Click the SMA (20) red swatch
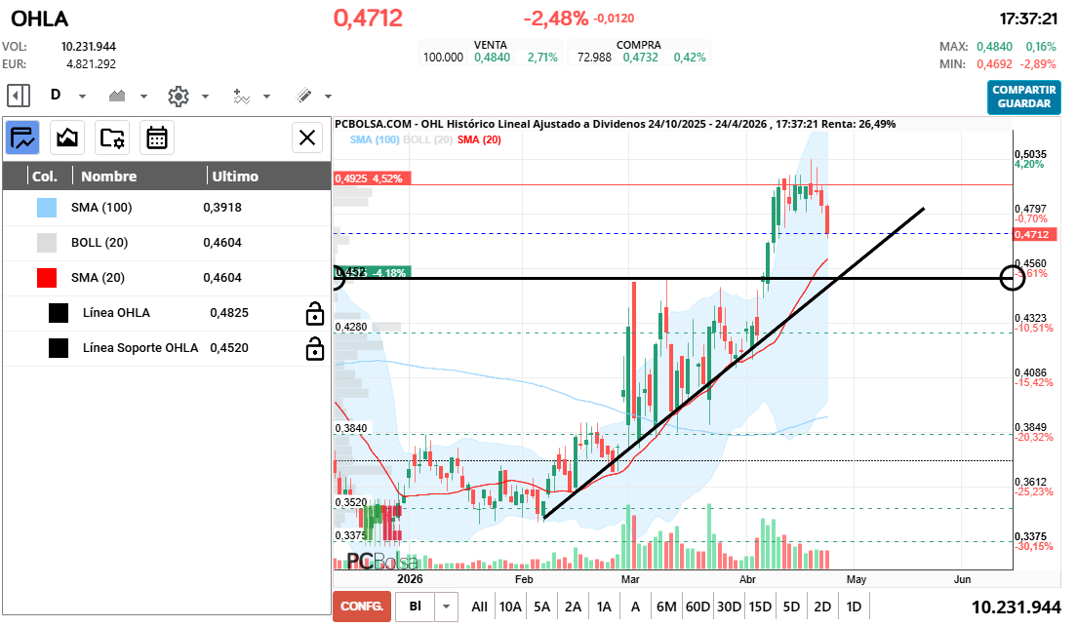Viewport: 1076px width, 627px height. point(47,278)
